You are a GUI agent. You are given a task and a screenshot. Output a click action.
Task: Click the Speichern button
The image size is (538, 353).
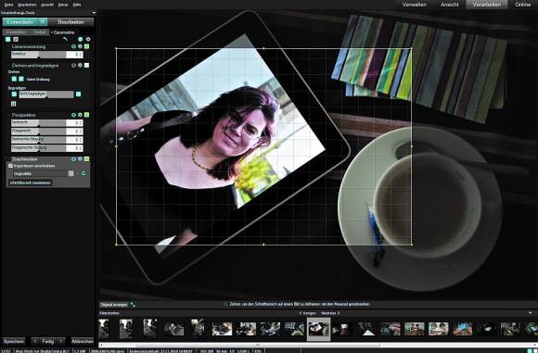point(14,341)
